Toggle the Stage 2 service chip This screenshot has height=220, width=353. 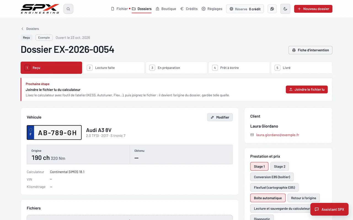[x=280, y=166]
